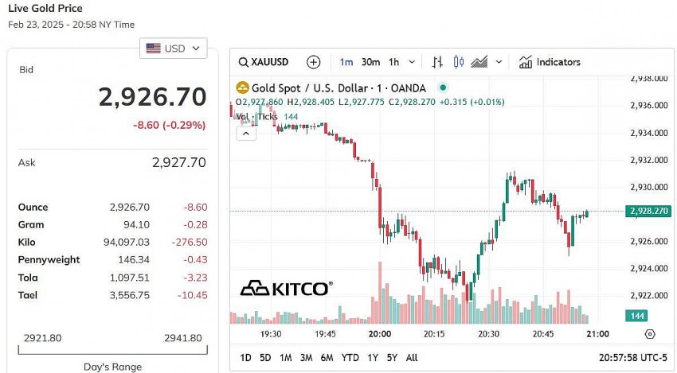Viewport: 677px width, 373px height.
Task: Click the Kitco logo on chart
Action: click(x=286, y=288)
